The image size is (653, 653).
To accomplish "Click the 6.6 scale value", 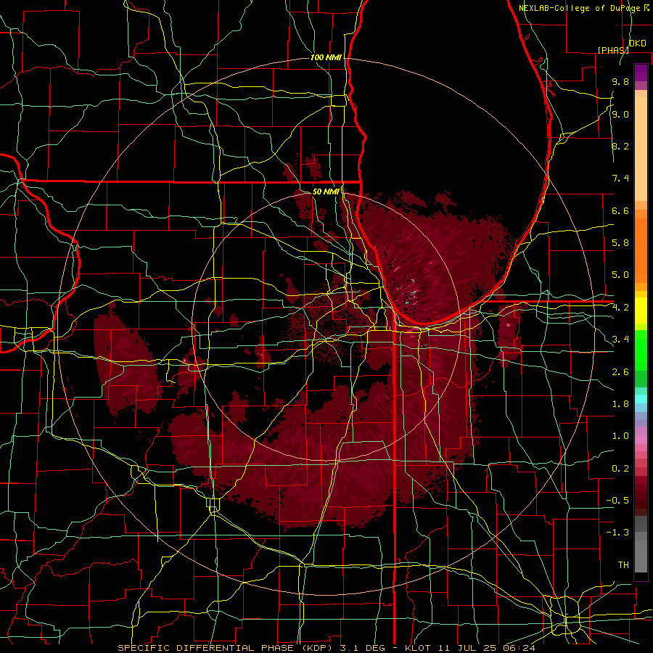I will [620, 210].
